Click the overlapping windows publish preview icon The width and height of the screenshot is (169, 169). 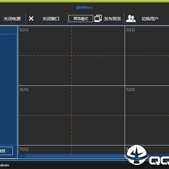pos(98,18)
